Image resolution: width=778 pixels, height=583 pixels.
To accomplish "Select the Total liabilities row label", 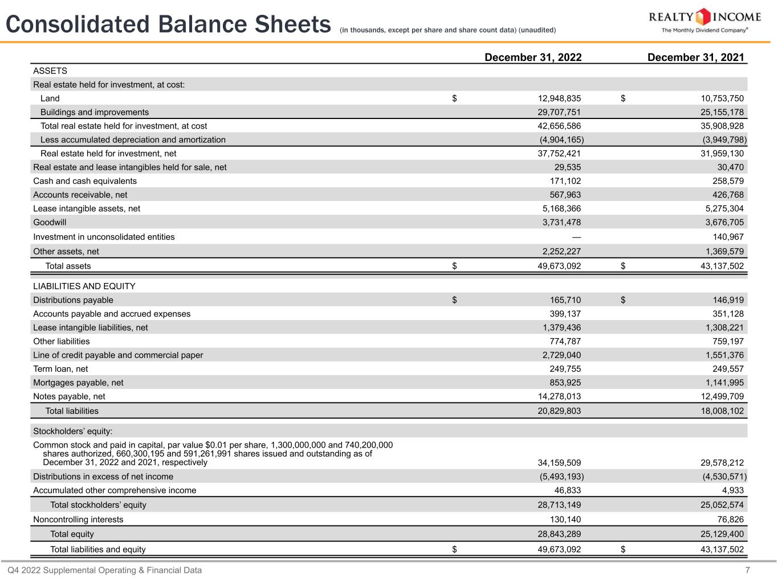I will tap(72, 411).
